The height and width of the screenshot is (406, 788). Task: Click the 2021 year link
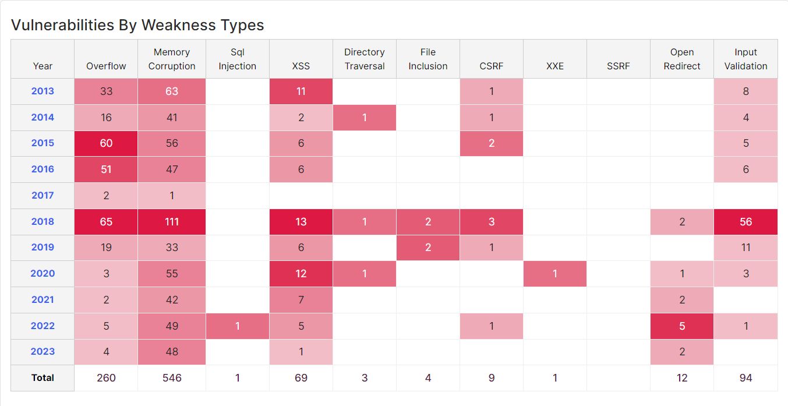pyautogui.click(x=42, y=299)
